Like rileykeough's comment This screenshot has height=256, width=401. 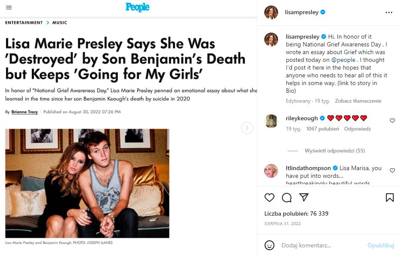tap(392, 121)
